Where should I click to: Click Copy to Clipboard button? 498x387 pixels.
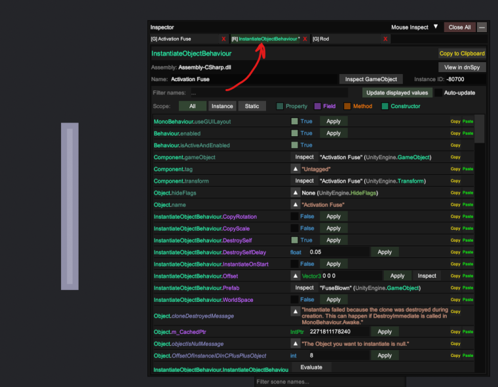click(462, 53)
